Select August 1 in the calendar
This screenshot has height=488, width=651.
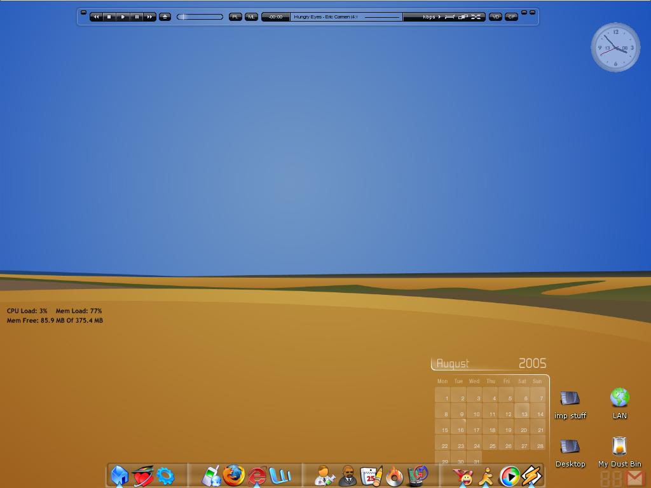(x=443, y=395)
